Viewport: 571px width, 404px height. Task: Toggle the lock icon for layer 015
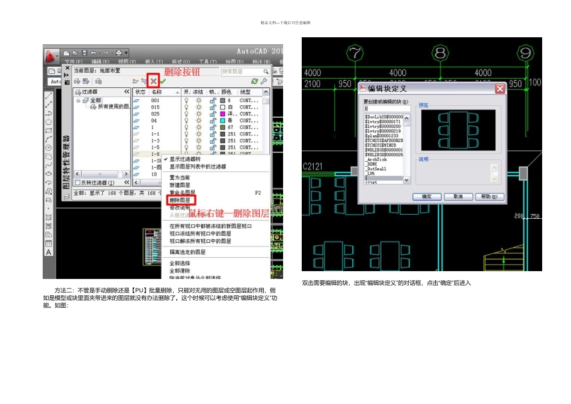click(213, 107)
